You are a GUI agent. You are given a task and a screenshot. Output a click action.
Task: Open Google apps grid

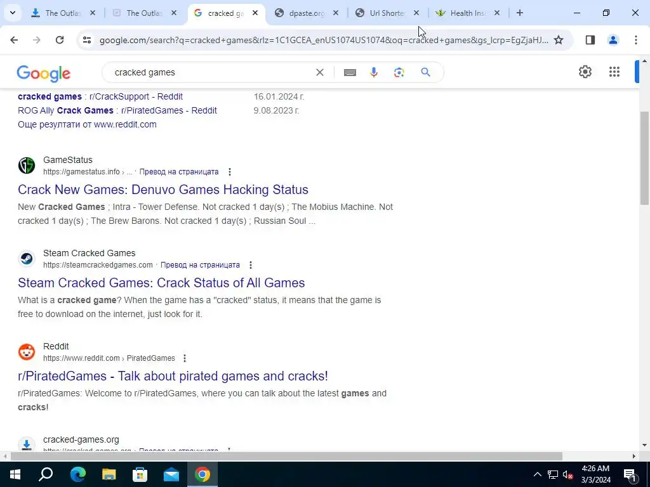pos(614,72)
